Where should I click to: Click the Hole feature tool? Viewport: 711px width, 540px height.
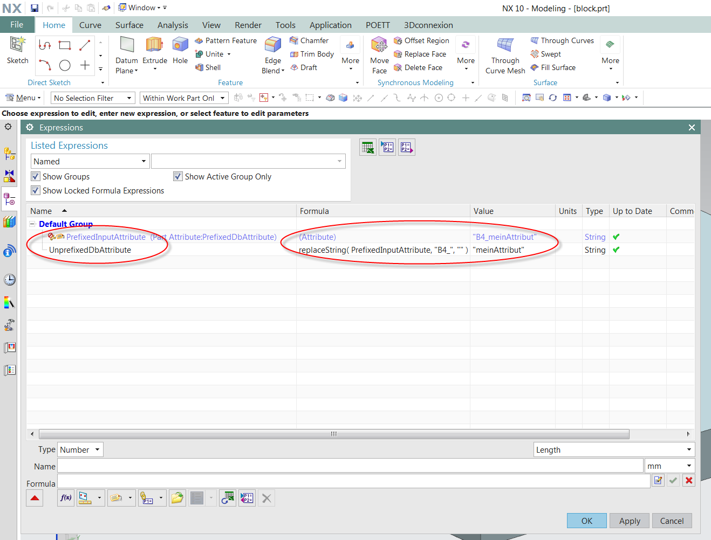(180, 51)
